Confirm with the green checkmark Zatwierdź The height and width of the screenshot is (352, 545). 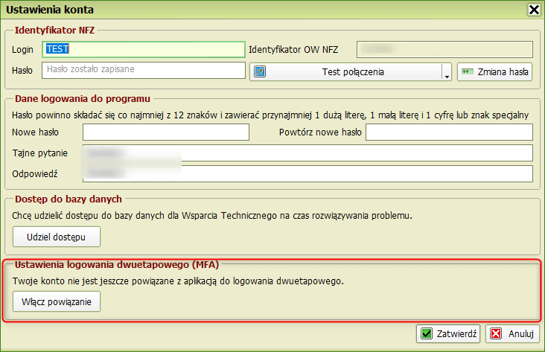tap(448, 334)
